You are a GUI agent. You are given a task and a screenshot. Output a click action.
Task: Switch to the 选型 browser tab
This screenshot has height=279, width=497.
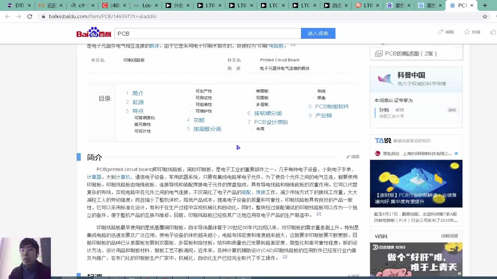pyautogui.click(x=336, y=5)
